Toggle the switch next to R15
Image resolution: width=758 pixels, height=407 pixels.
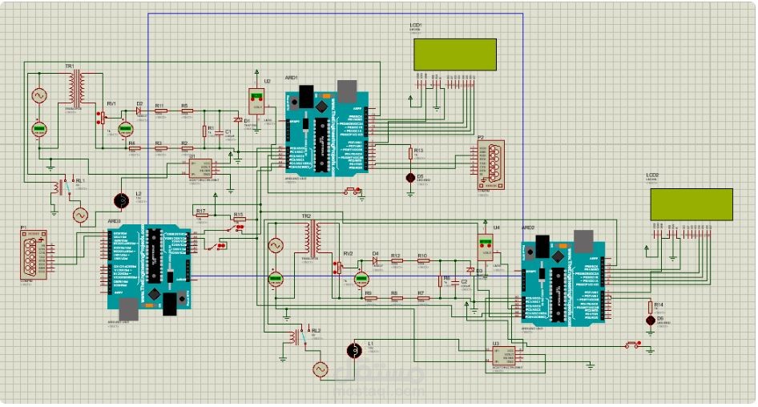236,228
